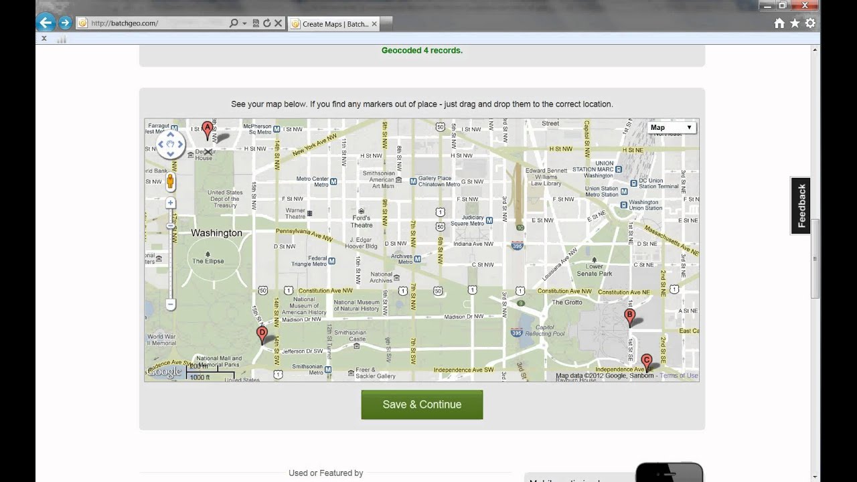Screen dimensions: 857x482
Task: Click the Ford's Theatre landmark icon
Action: pyautogui.click(x=362, y=210)
